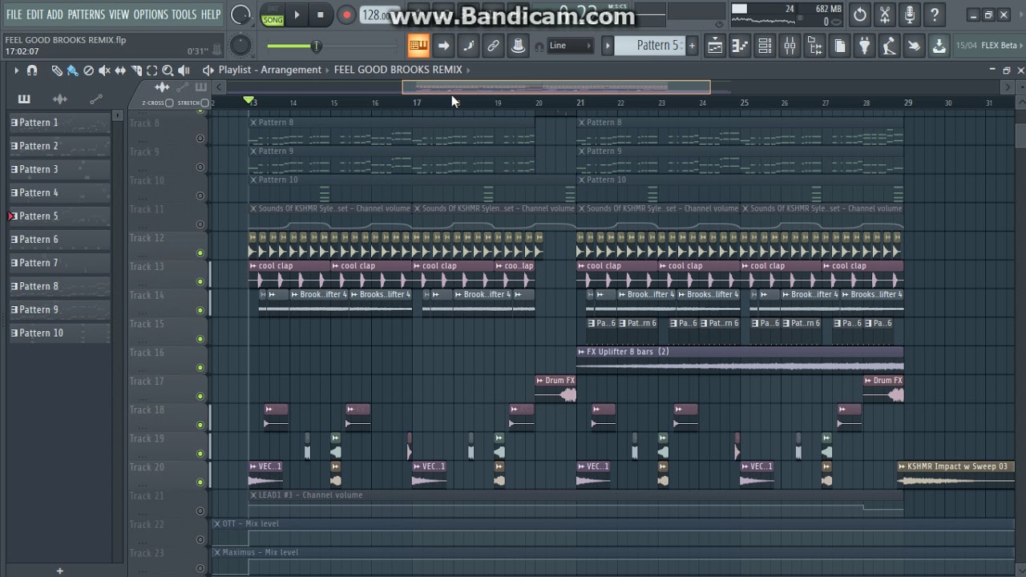The image size is (1026, 577).
Task: Open the TOOLS menu
Action: tap(184, 14)
